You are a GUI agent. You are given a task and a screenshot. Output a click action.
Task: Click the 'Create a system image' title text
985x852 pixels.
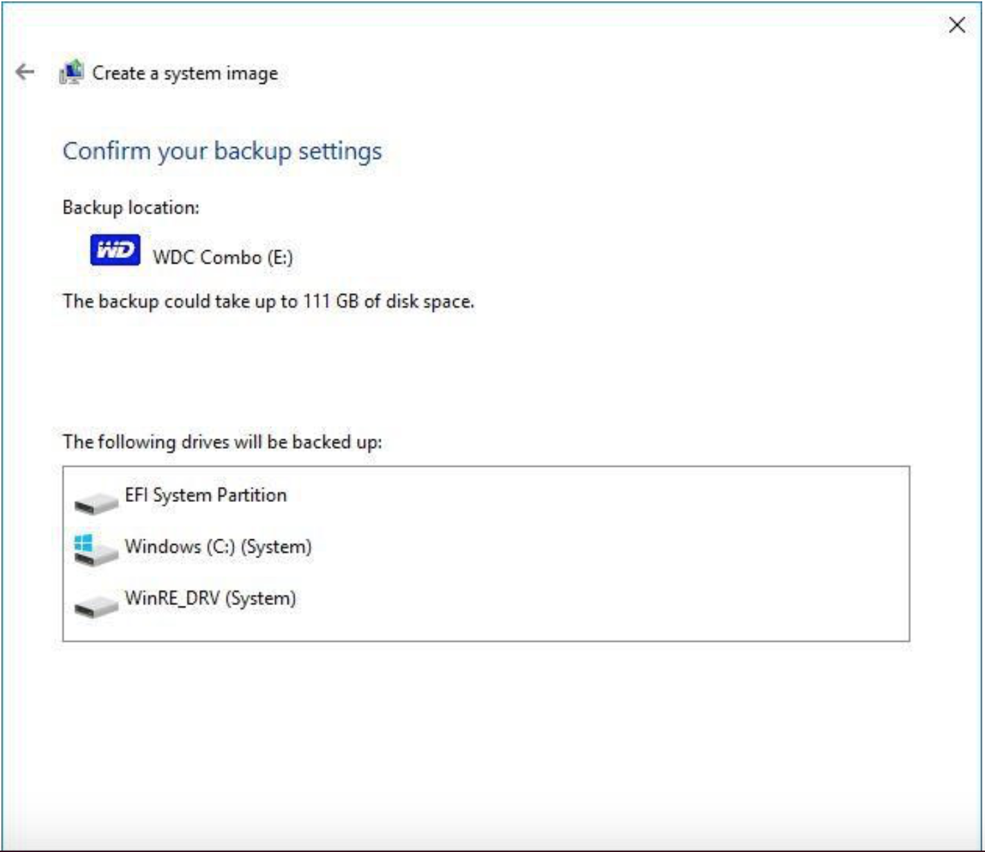coord(185,73)
